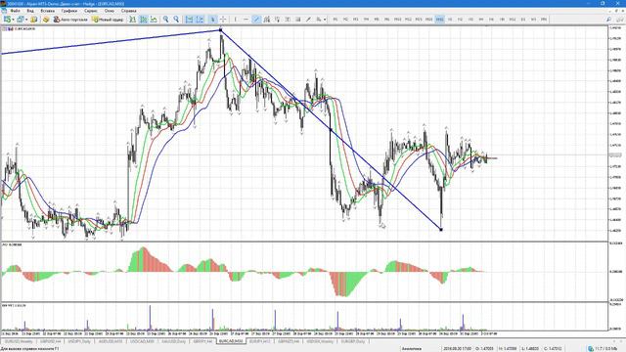Open a new chart window icon

tap(7, 20)
